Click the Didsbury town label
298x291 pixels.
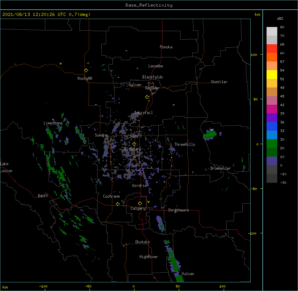click(132, 149)
